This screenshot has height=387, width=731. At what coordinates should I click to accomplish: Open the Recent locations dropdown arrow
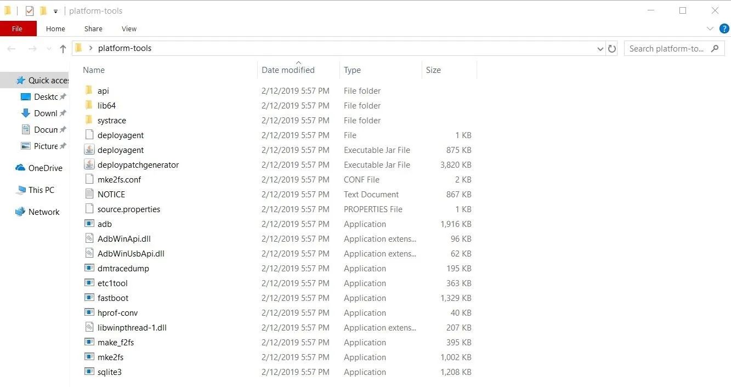(x=49, y=49)
